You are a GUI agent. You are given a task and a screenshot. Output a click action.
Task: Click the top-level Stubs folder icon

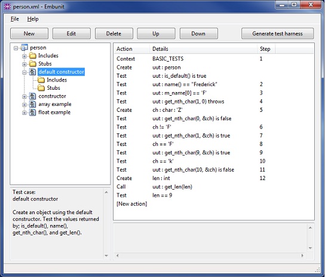(32, 63)
